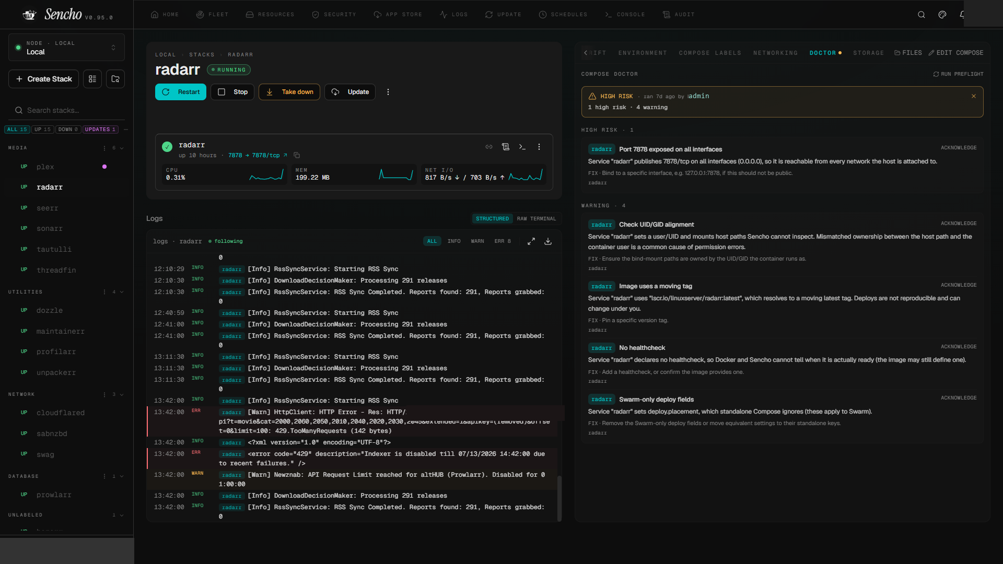Screen dimensions: 1003x564
Task: Open the theme palette icon
Action: click(942, 15)
